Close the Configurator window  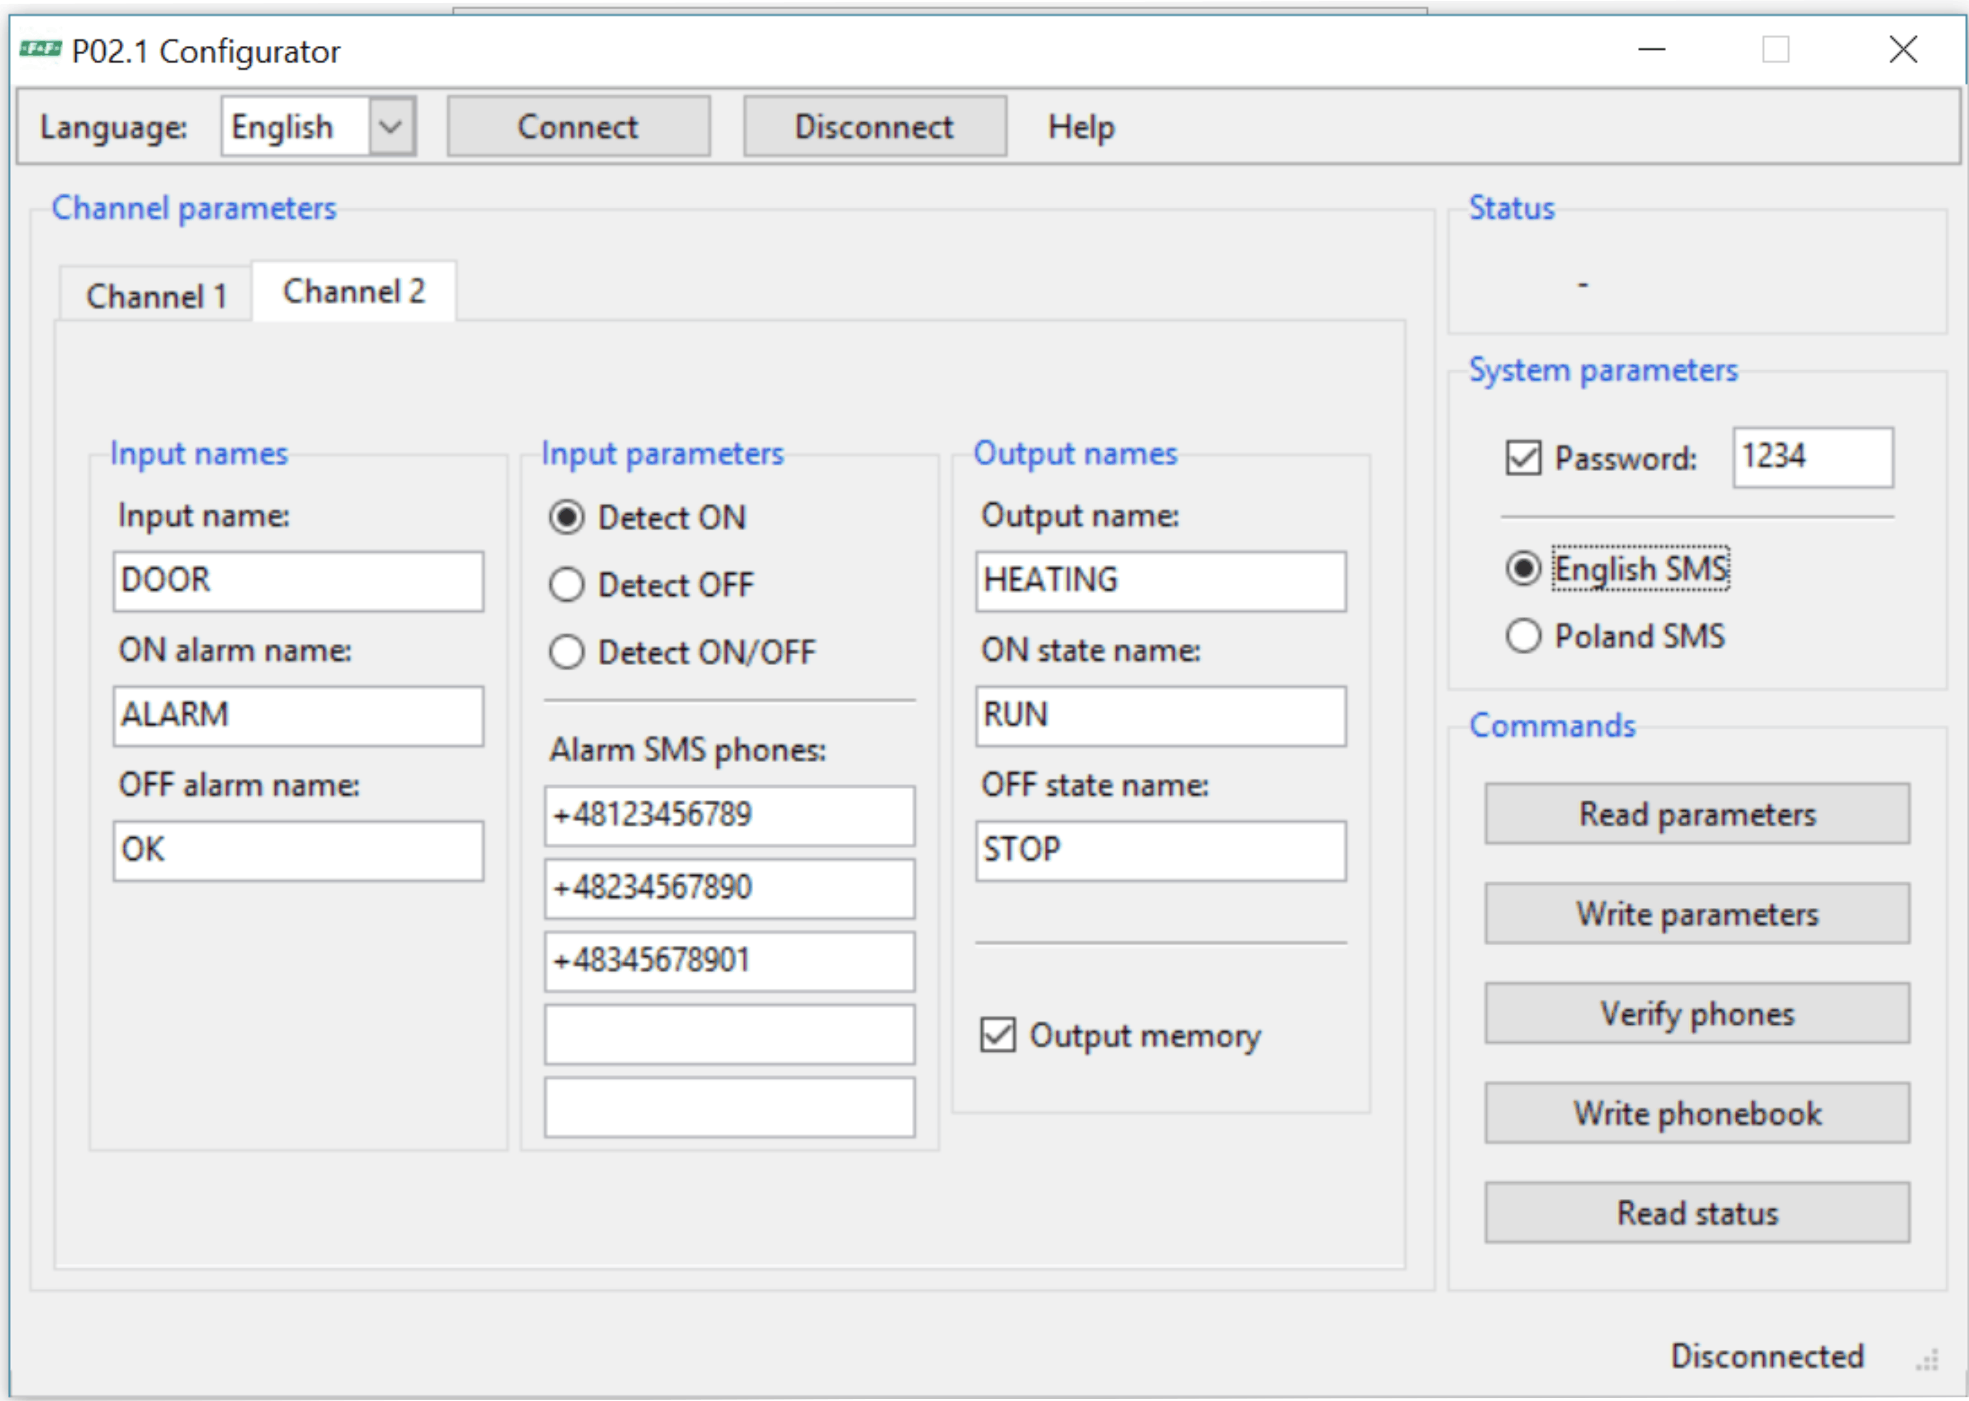coord(1903,49)
